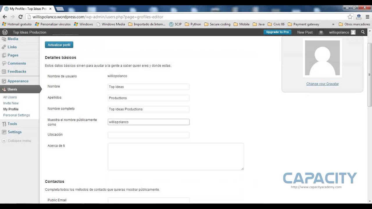Open the WordPress logo menu in admin bar
Image resolution: width=372 pixels, height=209 pixels.
pos(5,32)
